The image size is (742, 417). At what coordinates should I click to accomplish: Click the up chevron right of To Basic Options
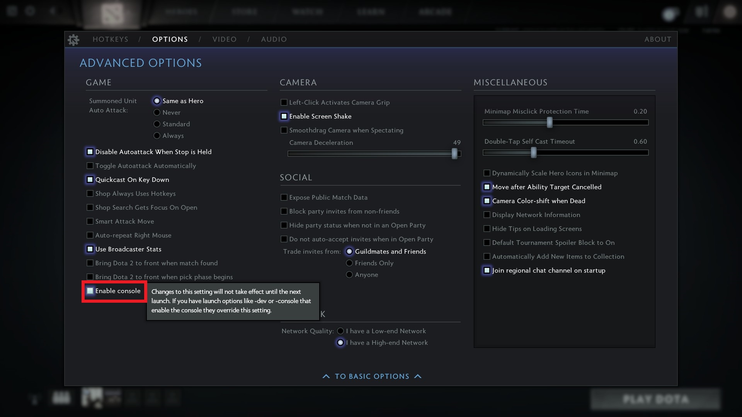click(x=418, y=376)
